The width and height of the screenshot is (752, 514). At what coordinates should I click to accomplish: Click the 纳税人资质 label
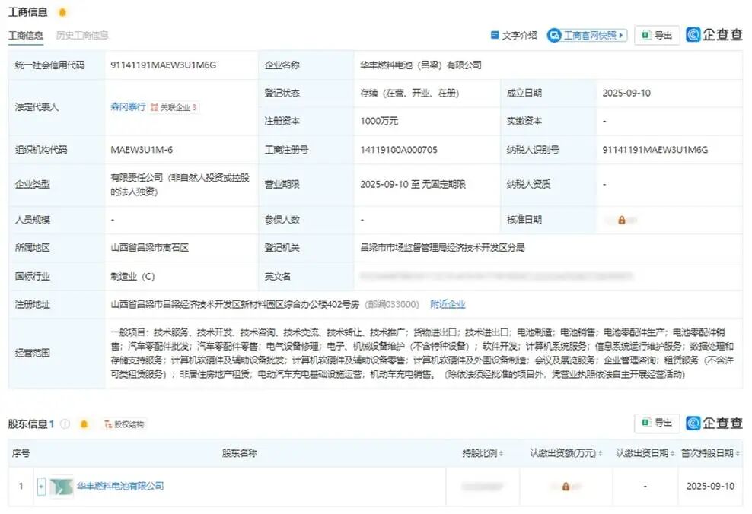click(x=528, y=184)
